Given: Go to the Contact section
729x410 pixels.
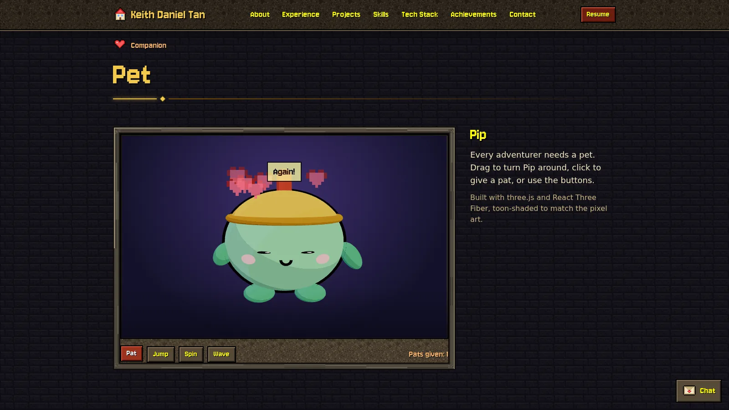Looking at the screenshot, I should (x=523, y=15).
